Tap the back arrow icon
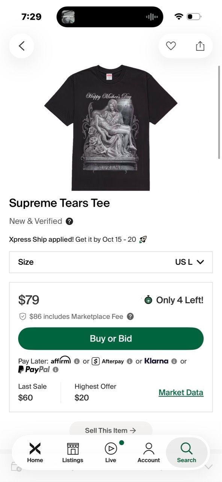 tap(21, 46)
